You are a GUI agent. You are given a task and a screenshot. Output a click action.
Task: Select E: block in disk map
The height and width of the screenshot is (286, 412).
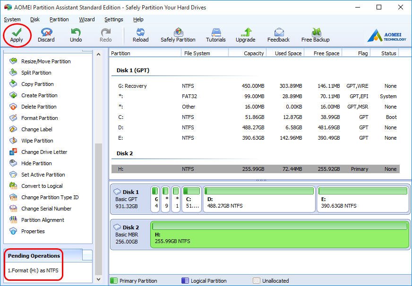pos(363,199)
